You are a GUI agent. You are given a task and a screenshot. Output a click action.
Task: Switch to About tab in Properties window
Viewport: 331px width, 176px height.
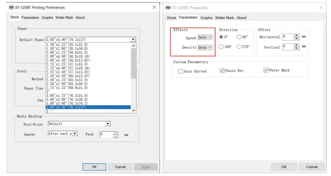[241, 18]
